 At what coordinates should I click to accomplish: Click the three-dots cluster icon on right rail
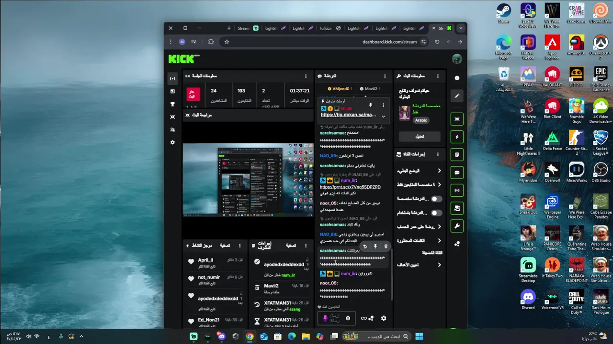[457, 244]
